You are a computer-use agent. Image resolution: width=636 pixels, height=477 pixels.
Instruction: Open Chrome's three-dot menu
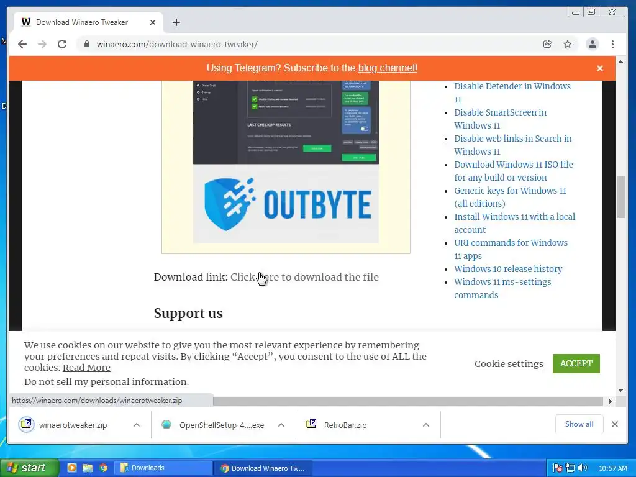[x=612, y=44]
